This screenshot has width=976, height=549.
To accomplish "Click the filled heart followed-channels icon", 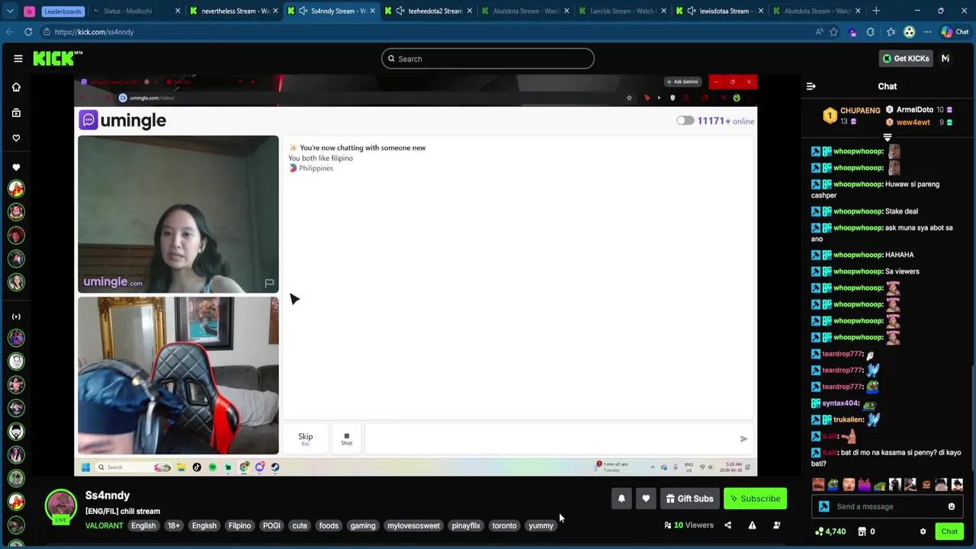I will coord(16,167).
